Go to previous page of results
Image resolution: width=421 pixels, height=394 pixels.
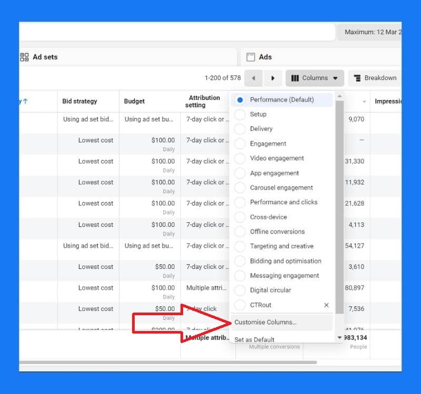pos(253,78)
